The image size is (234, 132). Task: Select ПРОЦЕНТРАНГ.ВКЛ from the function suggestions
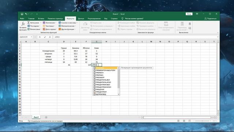[x=105, y=85]
